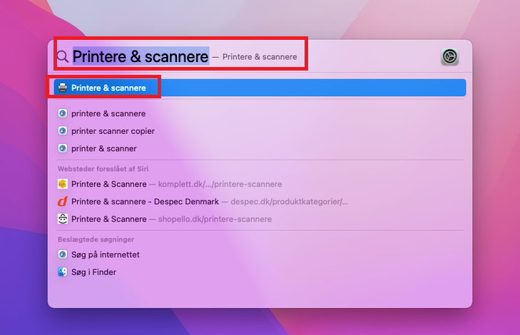Click the Spotlight magnifying glass icon
This screenshot has height=335, width=520.
point(63,57)
